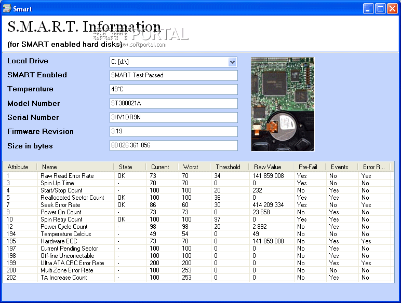401x303 pixels.
Task: Click the Smart app icon in title bar
Action: click(7, 8)
